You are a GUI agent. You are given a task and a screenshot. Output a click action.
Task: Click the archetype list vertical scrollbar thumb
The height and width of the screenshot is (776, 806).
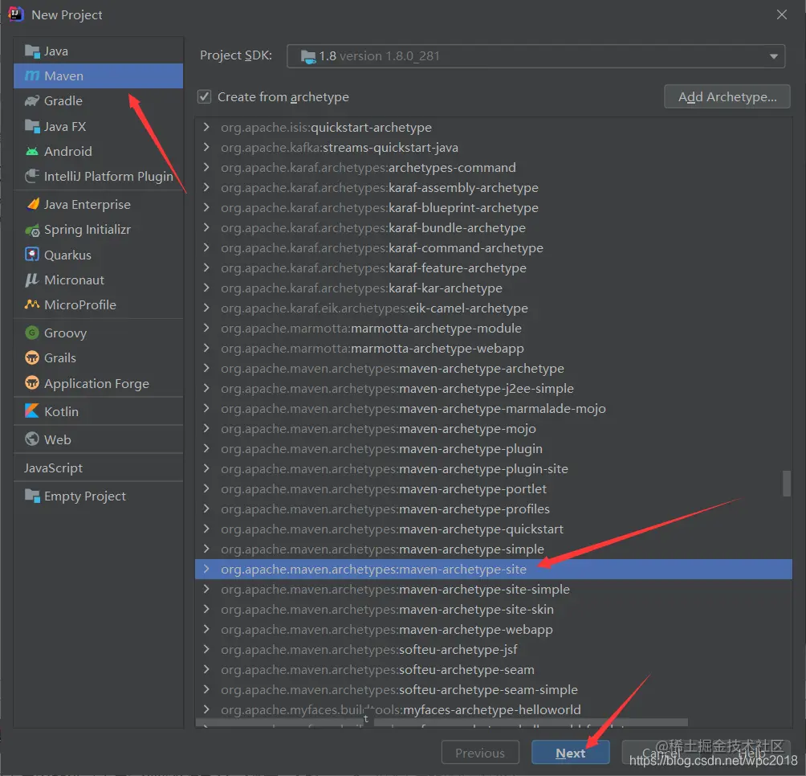787,484
